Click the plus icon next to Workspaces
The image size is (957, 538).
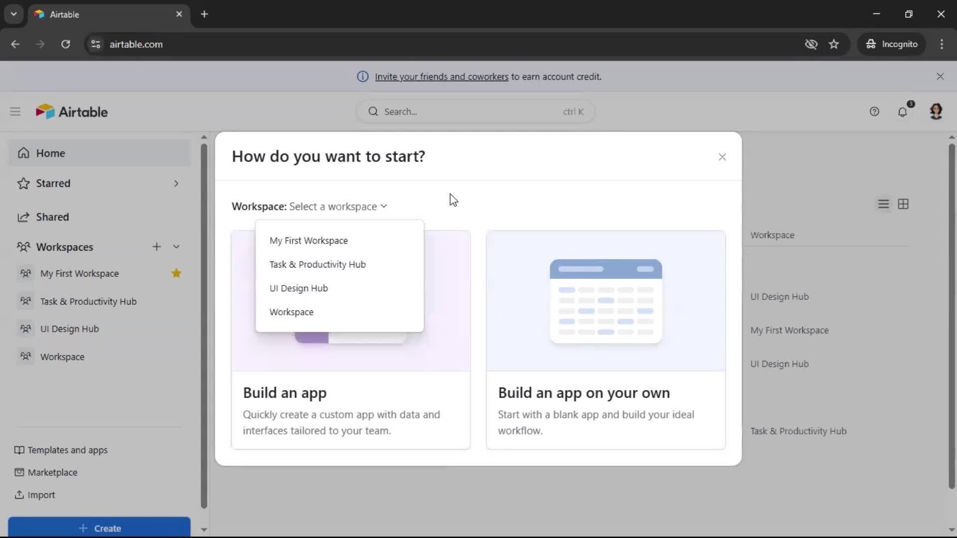[x=157, y=247]
